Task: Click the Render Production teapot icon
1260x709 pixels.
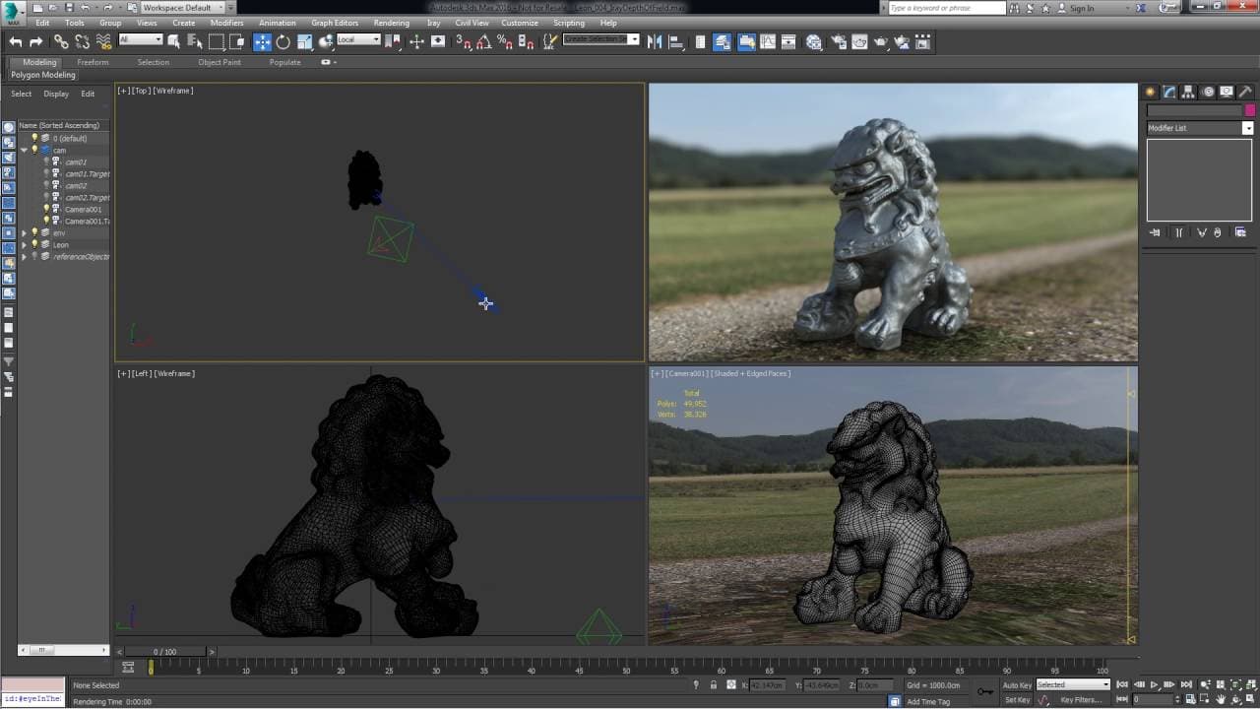Action: tap(880, 41)
